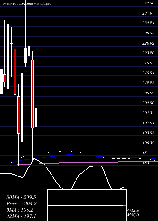Click the 204.96 price axis label

point(148,103)
